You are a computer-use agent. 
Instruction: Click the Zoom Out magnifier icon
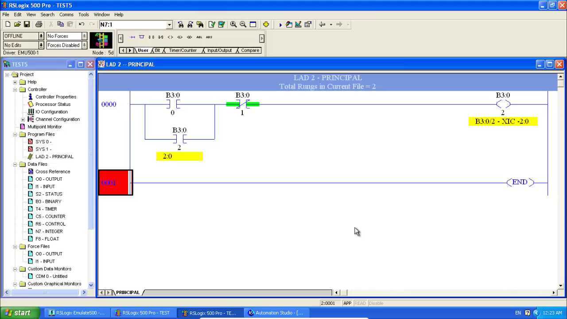(243, 24)
